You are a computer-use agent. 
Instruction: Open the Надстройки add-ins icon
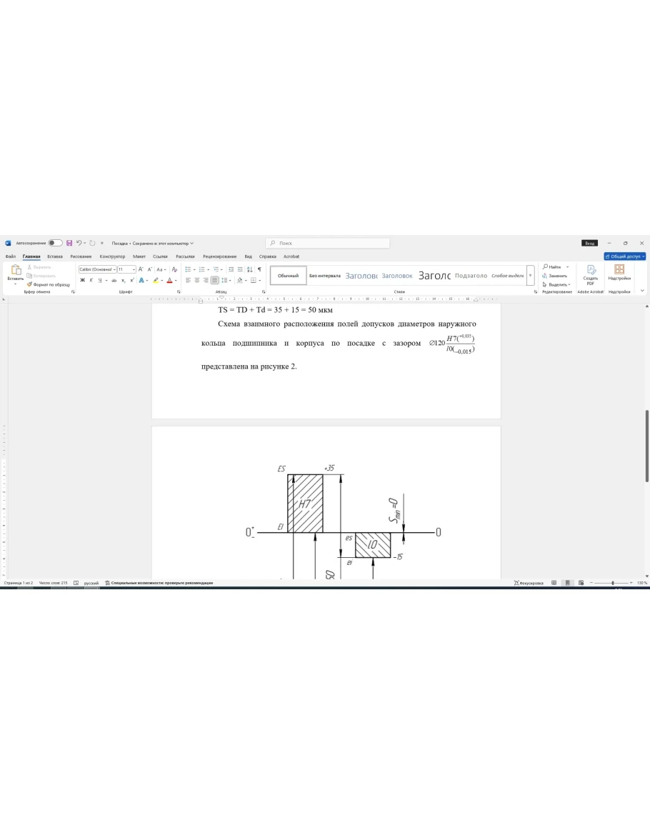(x=619, y=273)
